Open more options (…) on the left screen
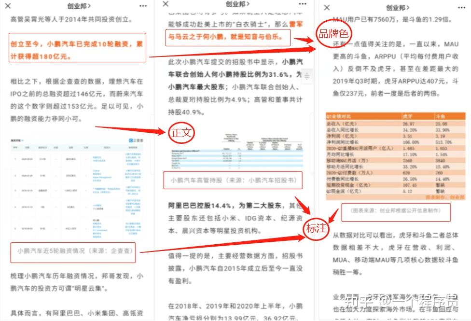471x321 pixels. (x=143, y=6)
